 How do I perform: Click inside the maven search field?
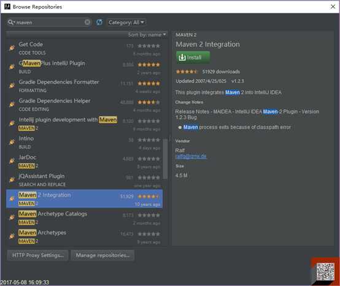point(49,22)
